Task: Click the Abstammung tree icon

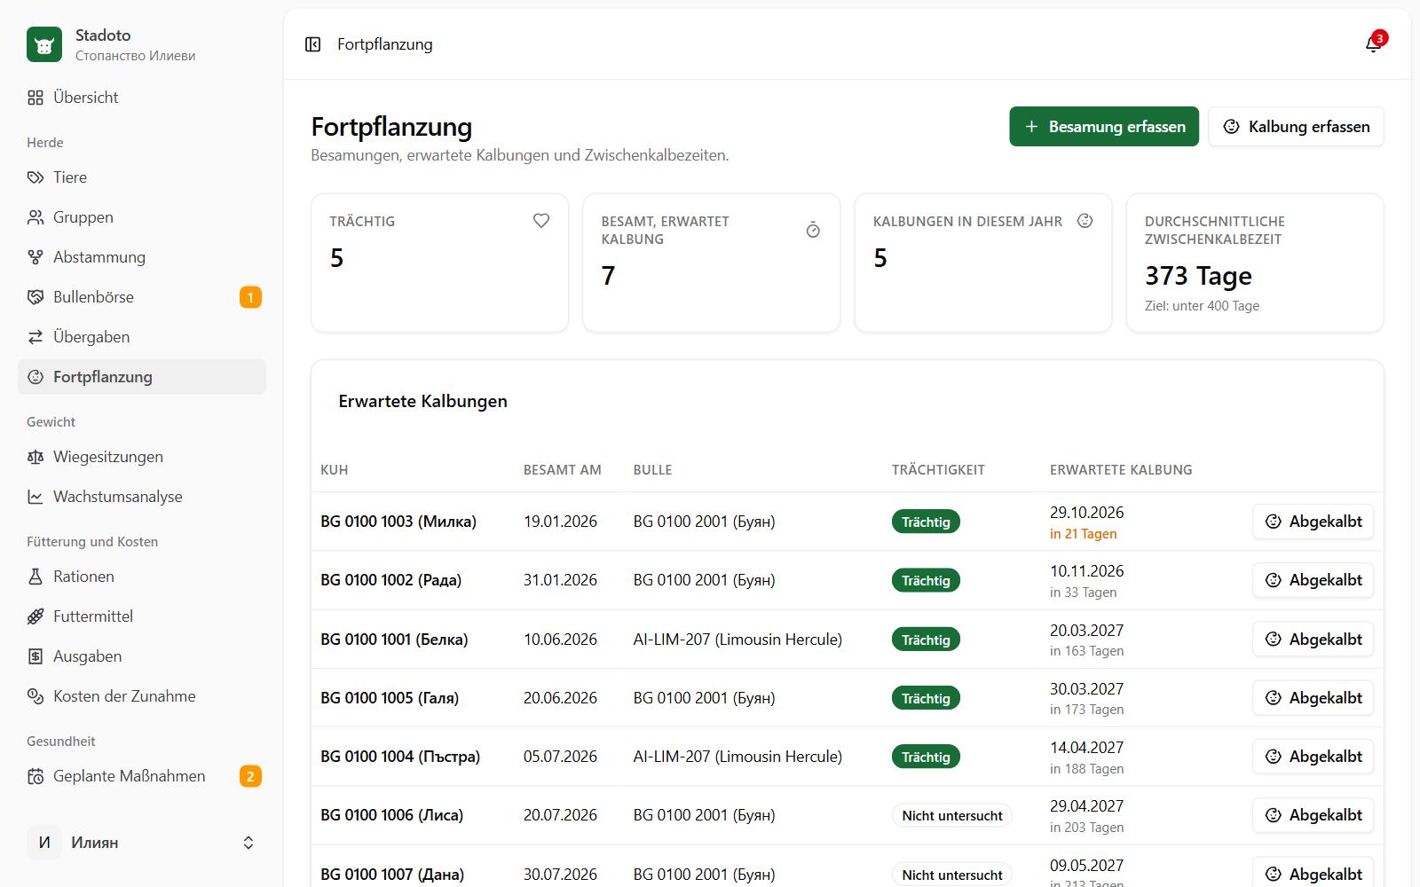Action: (35, 257)
